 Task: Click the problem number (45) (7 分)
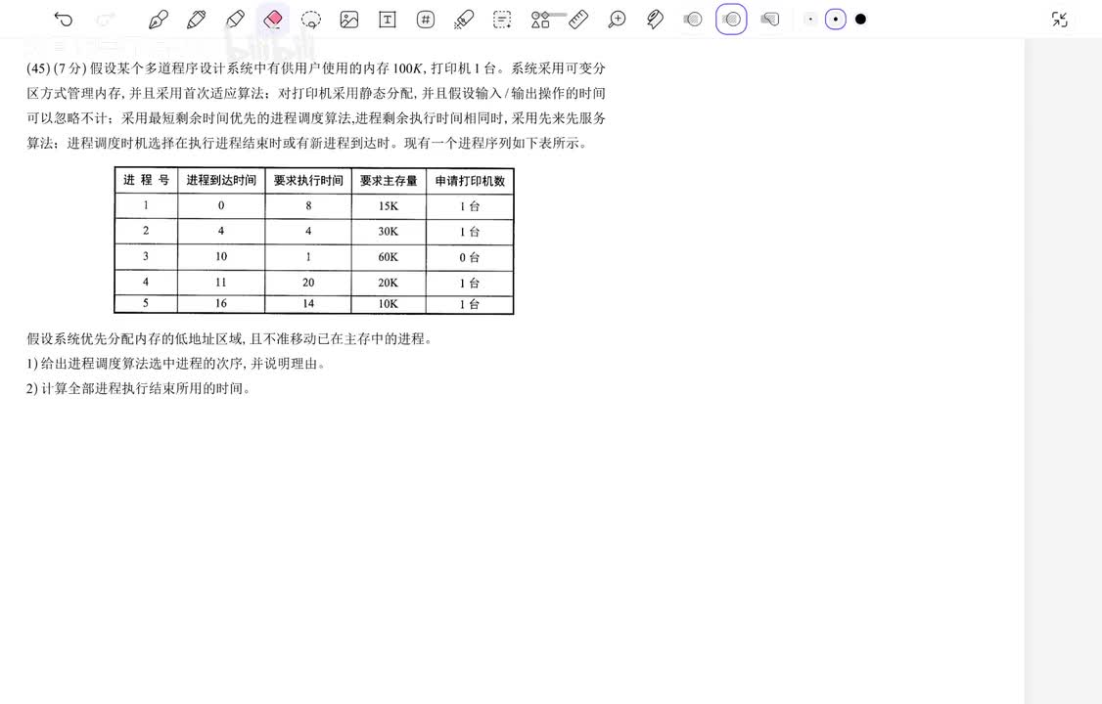point(56,68)
